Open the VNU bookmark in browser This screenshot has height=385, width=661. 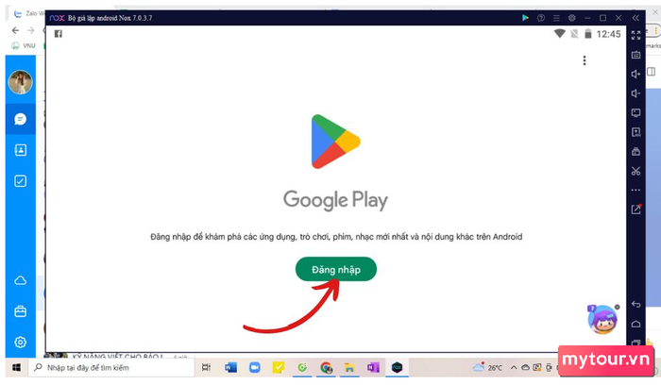click(x=24, y=45)
